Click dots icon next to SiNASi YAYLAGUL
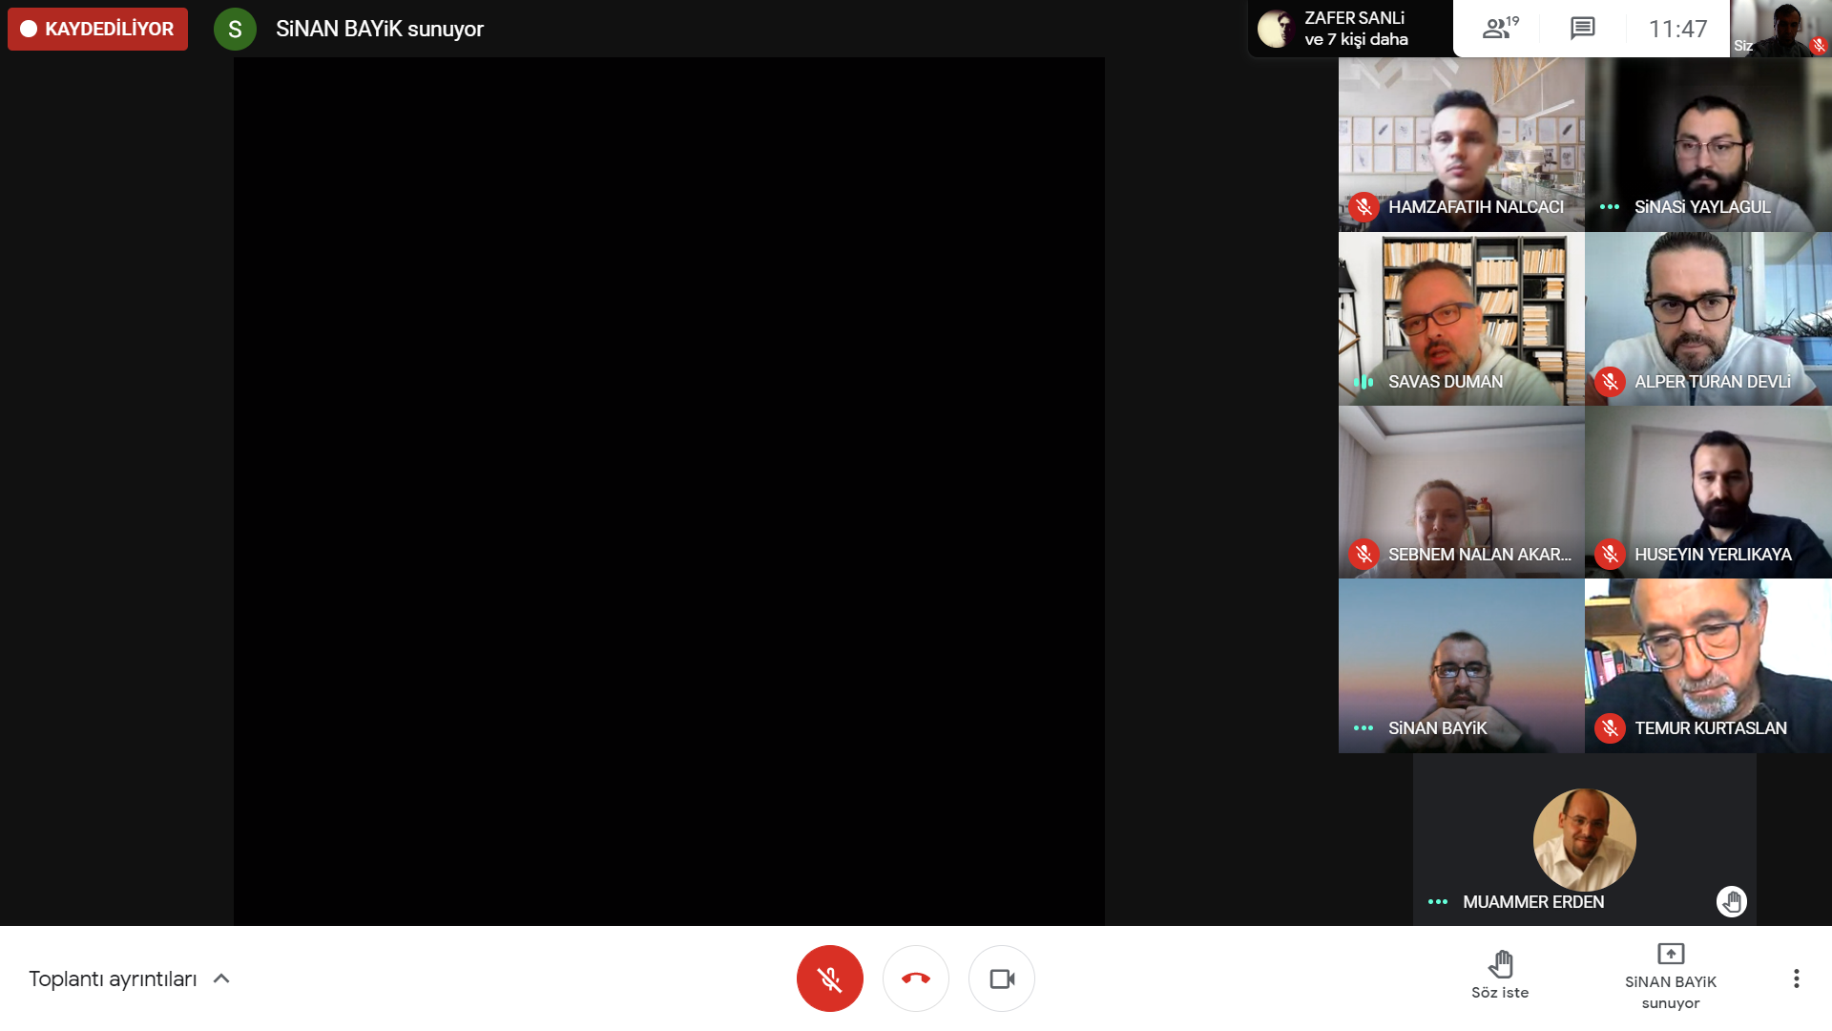The image size is (1832, 1031). (1610, 207)
